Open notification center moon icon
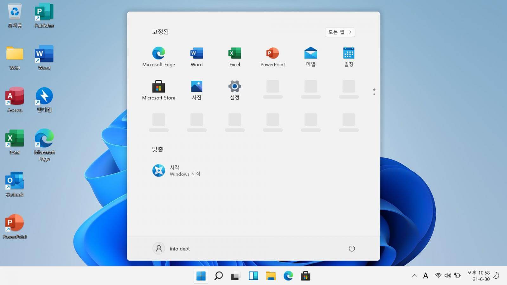The image size is (507, 285). [x=497, y=275]
